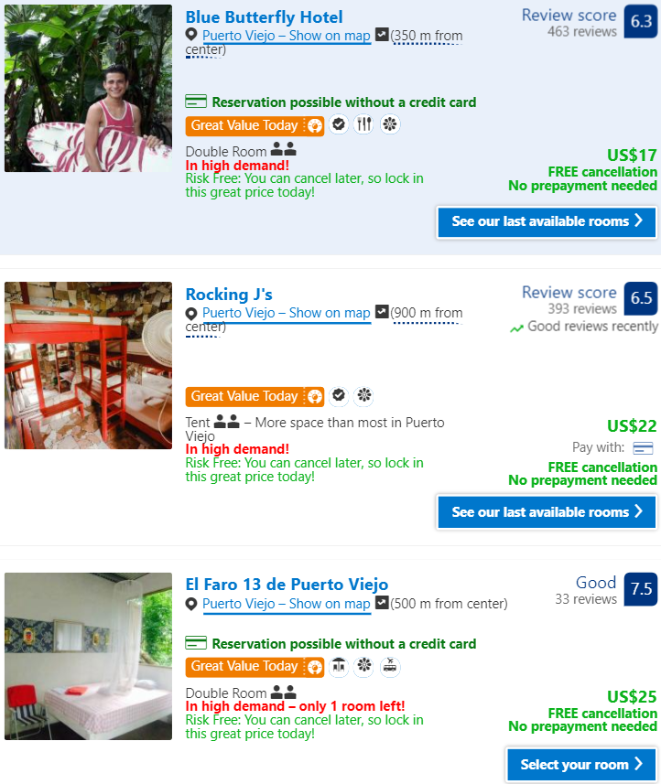Open Rocking J's property title link
Screen dimensions: 661x784
point(229,294)
